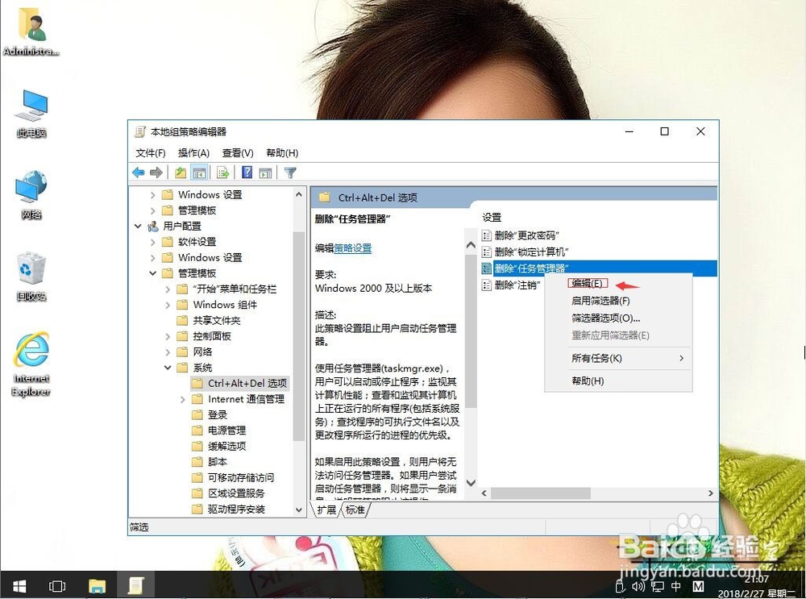Viewport: 806px width, 599px height.
Task: Expand the 控制面板 tree node
Action: point(168,336)
